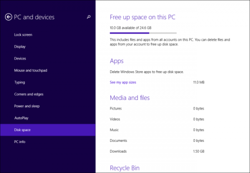Click the See my app sizes link

[x=123, y=82]
